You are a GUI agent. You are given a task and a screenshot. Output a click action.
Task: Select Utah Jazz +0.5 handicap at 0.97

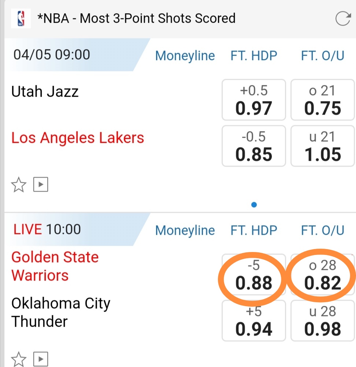[254, 100]
